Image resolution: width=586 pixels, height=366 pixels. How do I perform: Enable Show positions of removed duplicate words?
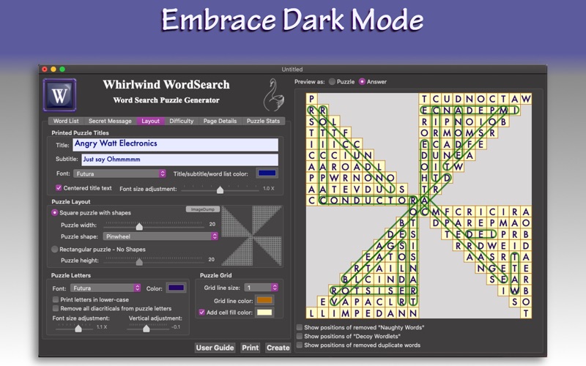click(300, 345)
